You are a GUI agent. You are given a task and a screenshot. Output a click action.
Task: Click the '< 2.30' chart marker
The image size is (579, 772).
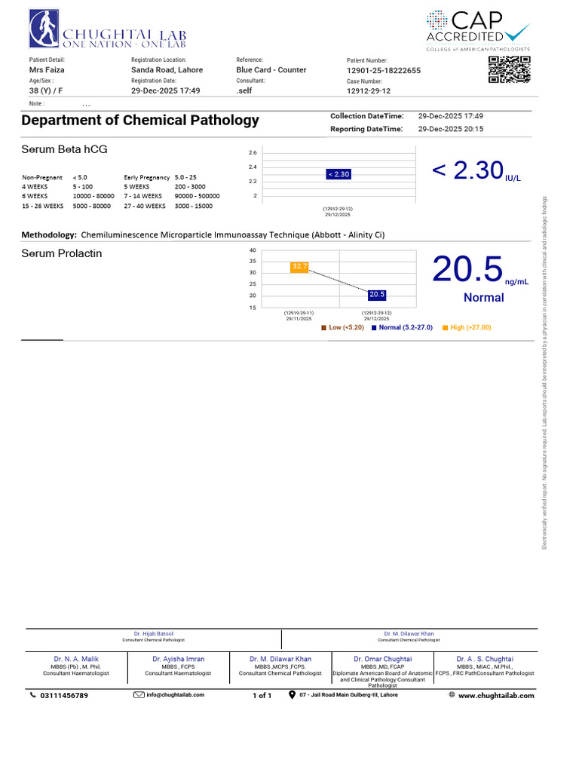pyautogui.click(x=339, y=174)
